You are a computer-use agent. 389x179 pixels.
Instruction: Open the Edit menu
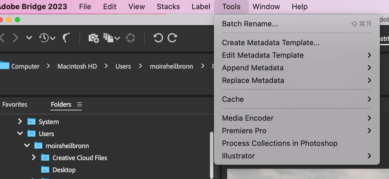click(110, 7)
